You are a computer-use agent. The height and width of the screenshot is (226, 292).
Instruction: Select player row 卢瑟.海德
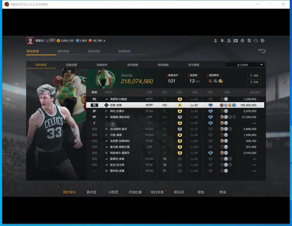point(175,135)
